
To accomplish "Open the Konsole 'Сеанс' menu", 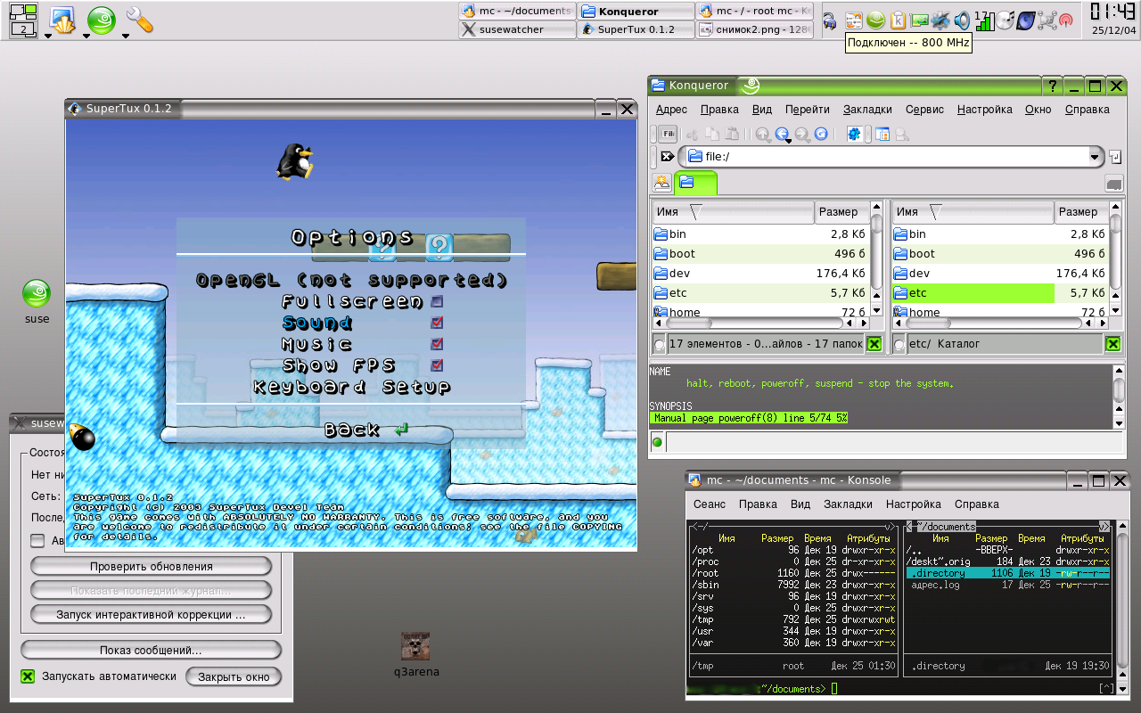I will click(x=710, y=504).
